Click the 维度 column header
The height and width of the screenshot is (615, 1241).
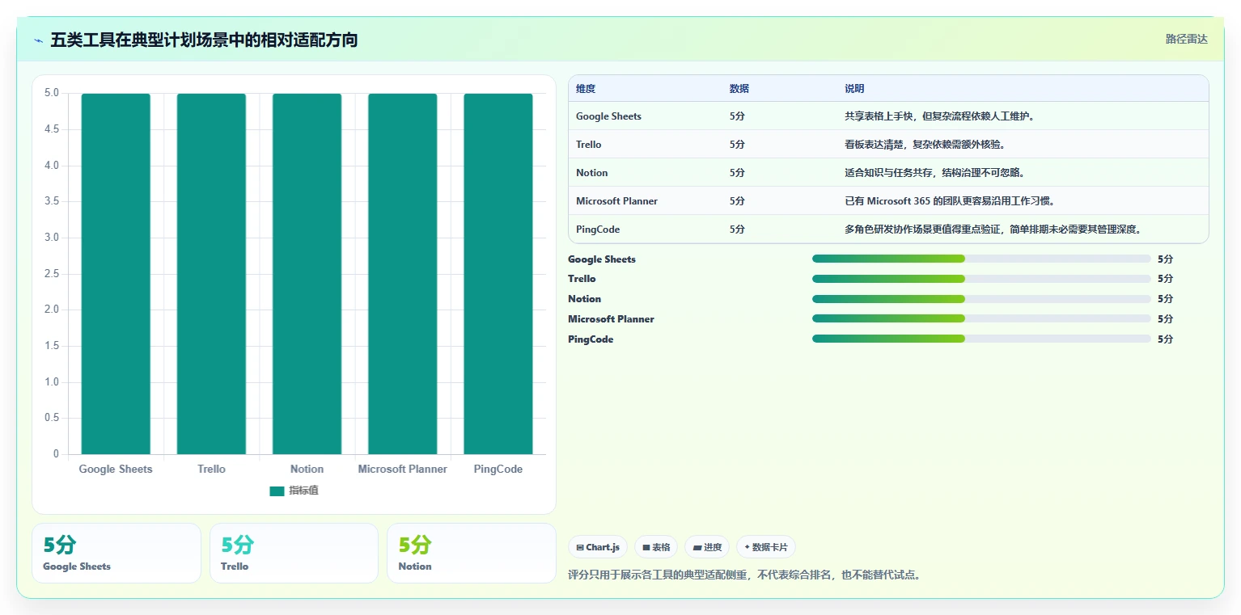pyautogui.click(x=586, y=89)
